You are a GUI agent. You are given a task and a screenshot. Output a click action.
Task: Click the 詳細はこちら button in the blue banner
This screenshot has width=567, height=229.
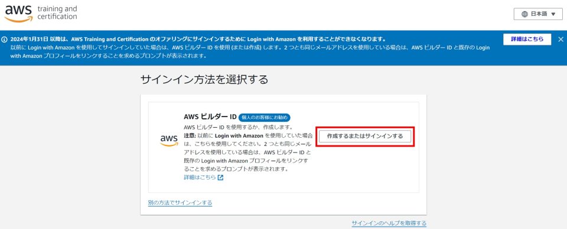[x=527, y=39]
